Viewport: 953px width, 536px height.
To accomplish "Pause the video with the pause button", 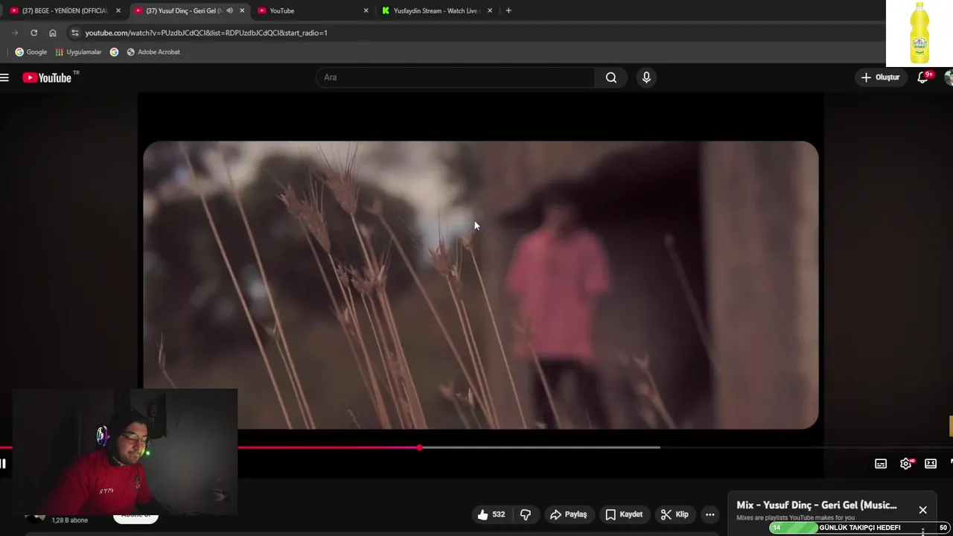I will pos(3,464).
